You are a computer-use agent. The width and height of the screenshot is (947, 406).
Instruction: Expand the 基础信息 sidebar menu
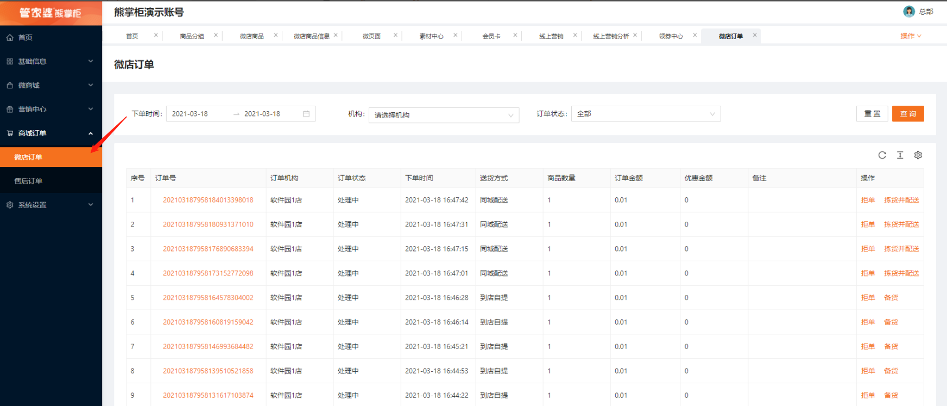(x=91, y=61)
